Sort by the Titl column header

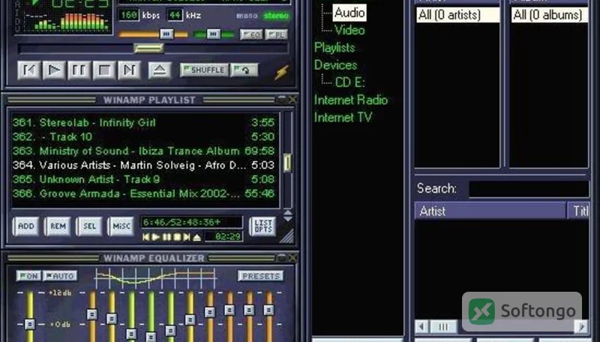click(579, 211)
